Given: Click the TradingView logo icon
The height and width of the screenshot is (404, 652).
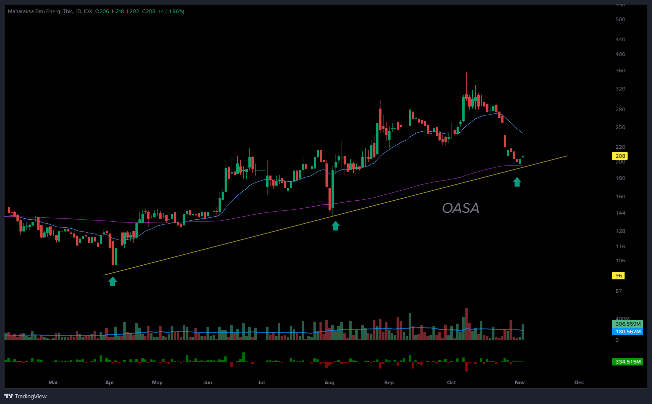Looking at the screenshot, I should click(9, 396).
